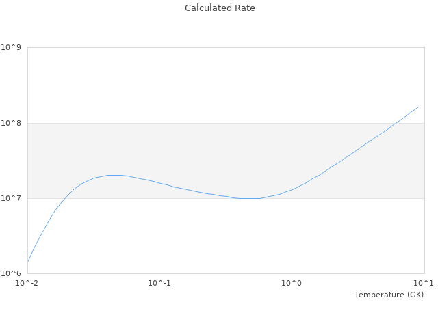The height and width of the screenshot is (328, 438).
Task: Click the 10^1 x-axis tick label
Action: point(424,283)
